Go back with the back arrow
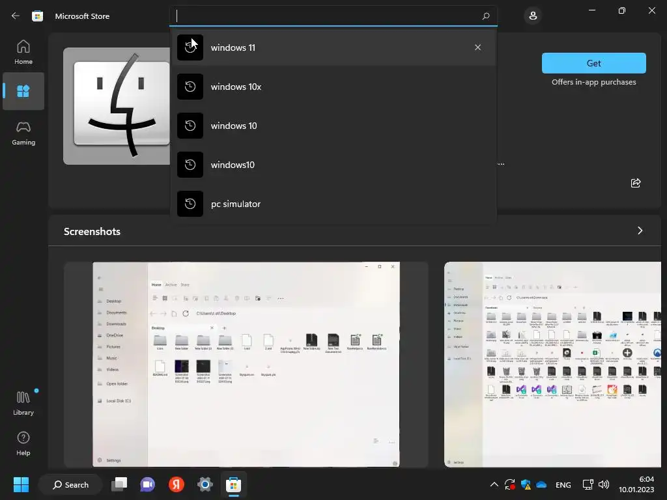The width and height of the screenshot is (667, 500). [x=16, y=16]
